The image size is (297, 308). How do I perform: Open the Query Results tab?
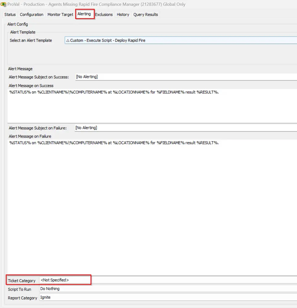click(145, 14)
